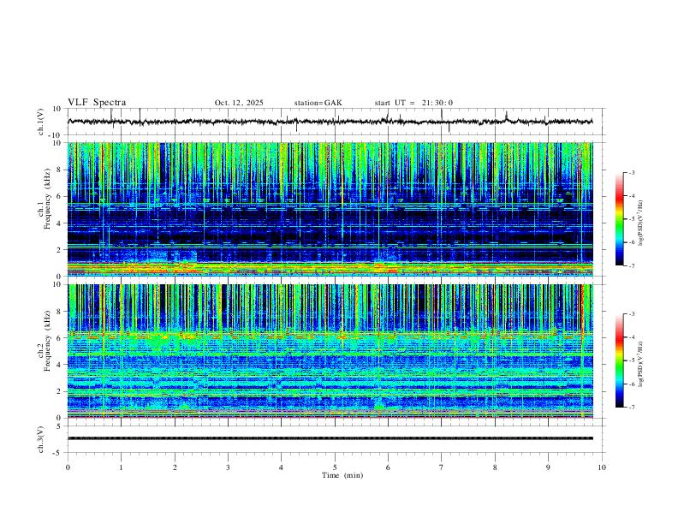This screenshot has height=524, width=678.
Task: Click the ch.2 PSD color scale bar
Action: [620, 360]
